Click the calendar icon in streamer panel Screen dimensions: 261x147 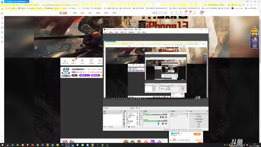100,60
